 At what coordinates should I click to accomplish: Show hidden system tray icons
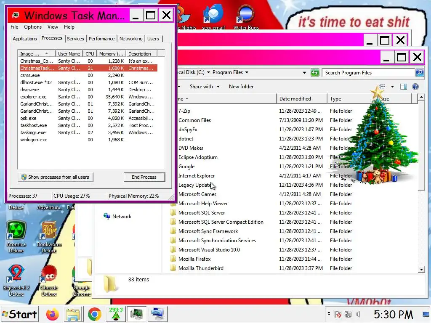(x=329, y=314)
